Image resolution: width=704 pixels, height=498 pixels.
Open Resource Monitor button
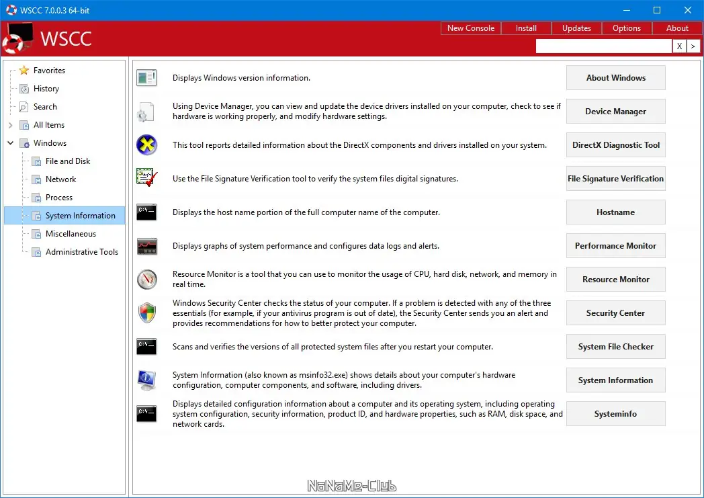pyautogui.click(x=615, y=280)
